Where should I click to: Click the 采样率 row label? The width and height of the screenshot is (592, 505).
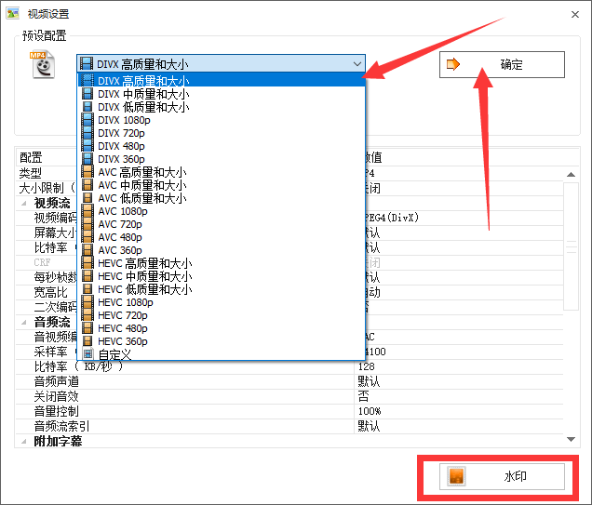pos(50,352)
